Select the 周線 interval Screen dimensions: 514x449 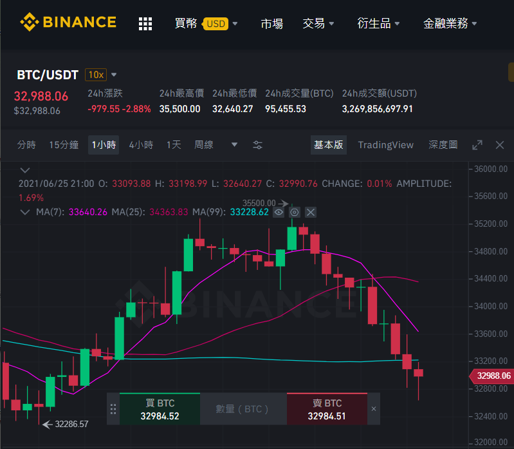click(x=204, y=145)
